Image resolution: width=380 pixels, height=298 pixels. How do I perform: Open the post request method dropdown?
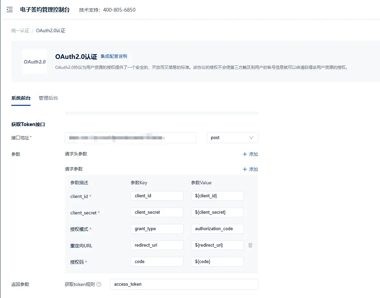tap(232, 138)
